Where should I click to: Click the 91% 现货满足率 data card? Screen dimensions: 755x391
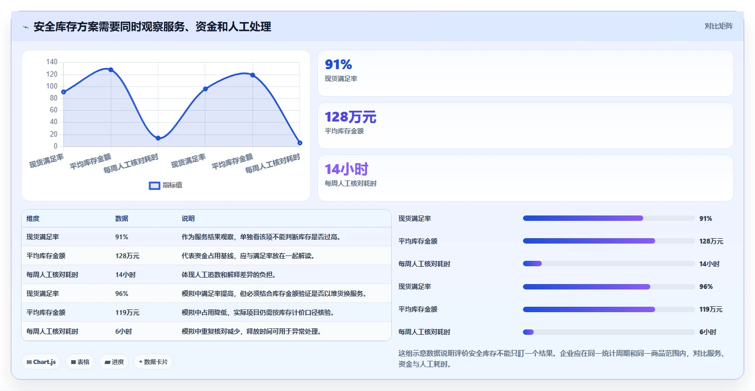pyautogui.click(x=526, y=73)
